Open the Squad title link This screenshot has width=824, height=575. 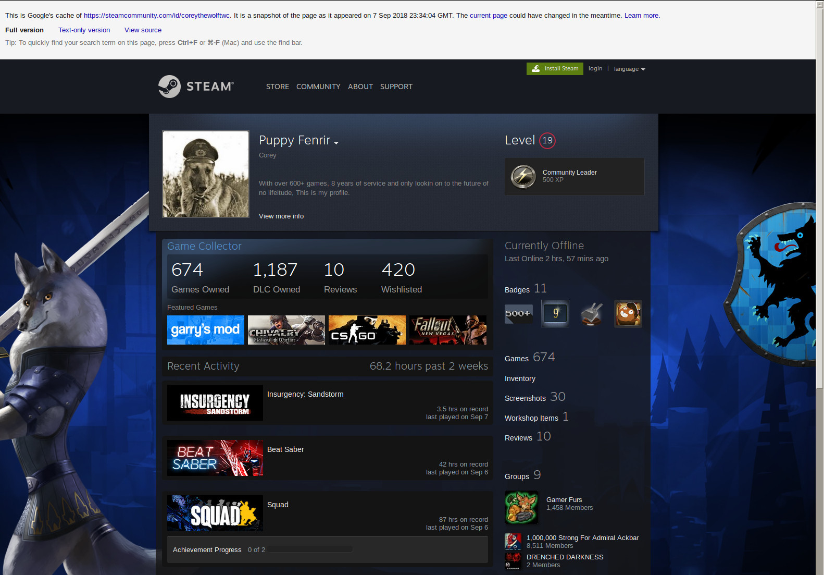click(x=278, y=505)
